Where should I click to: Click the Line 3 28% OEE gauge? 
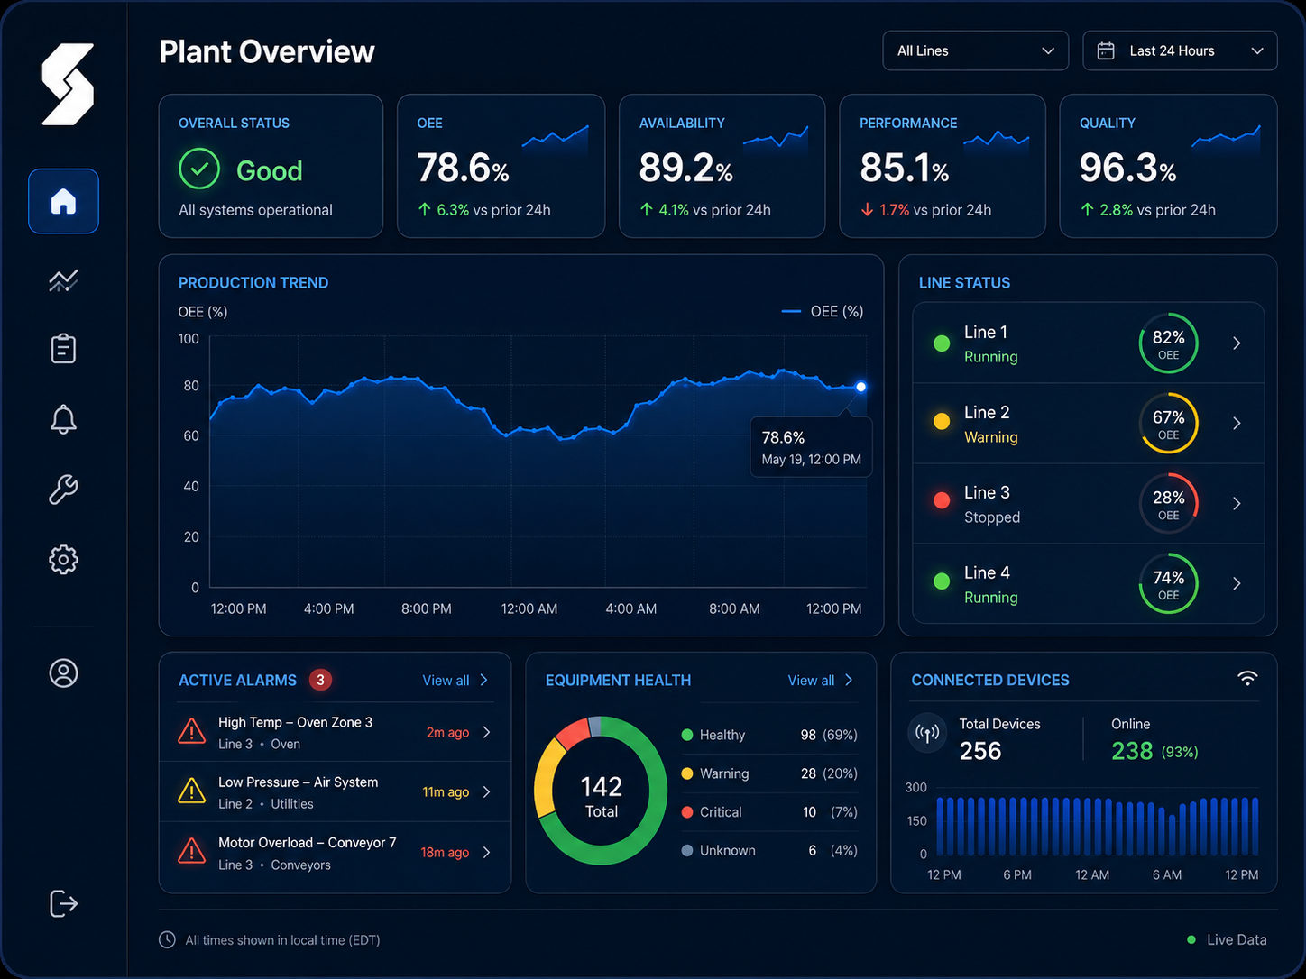[1168, 503]
